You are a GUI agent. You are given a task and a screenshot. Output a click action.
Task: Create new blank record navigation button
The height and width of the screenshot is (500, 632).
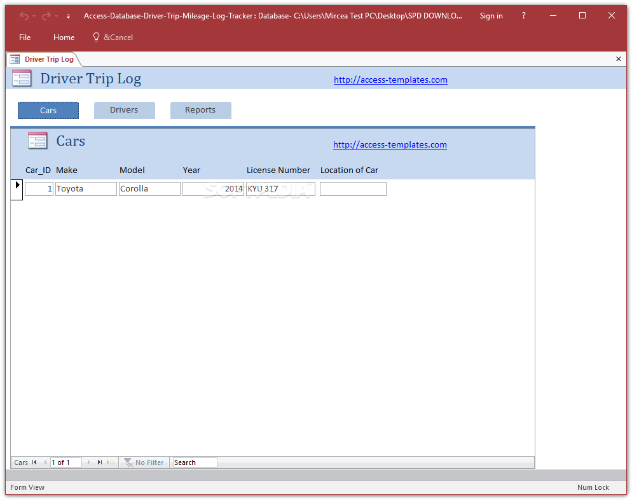click(111, 462)
